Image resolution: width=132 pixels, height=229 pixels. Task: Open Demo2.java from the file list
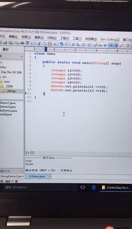8,107
